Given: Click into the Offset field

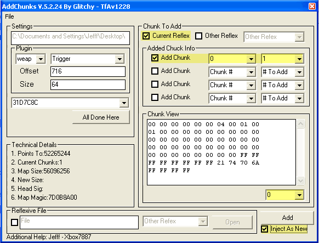Looking at the screenshot, I should 88,71.
